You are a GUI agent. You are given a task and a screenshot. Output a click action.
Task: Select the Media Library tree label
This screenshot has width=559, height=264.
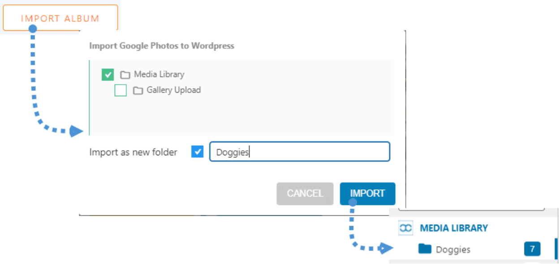point(159,74)
